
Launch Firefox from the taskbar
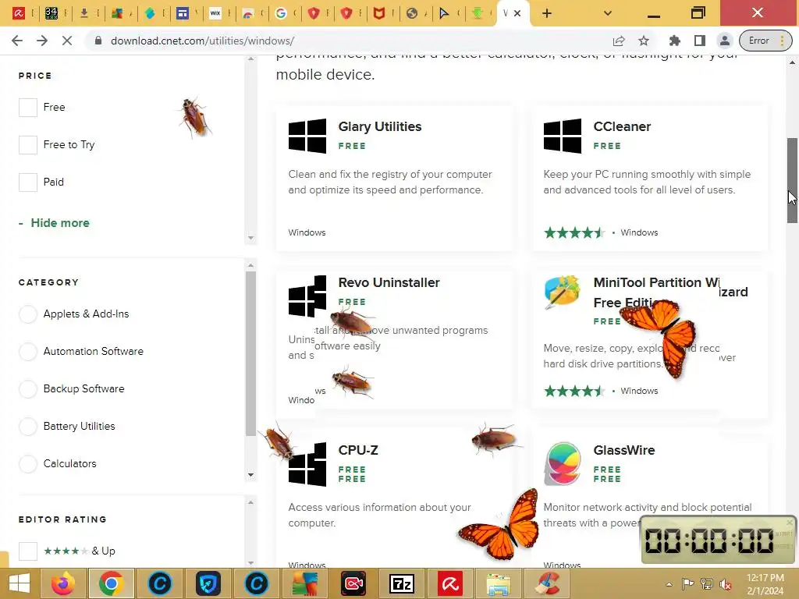(x=62, y=583)
